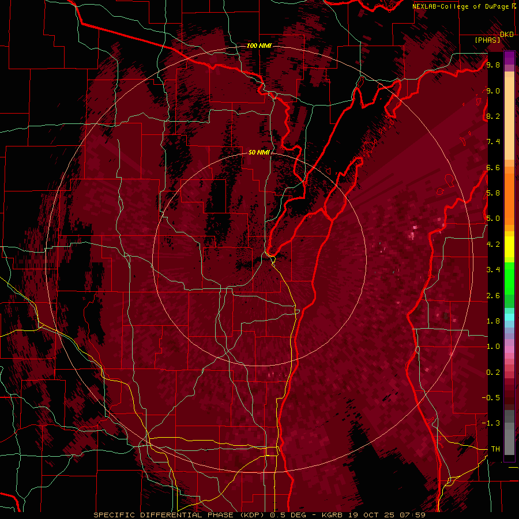Click the 7.4 value on the color scale
The image size is (519, 519).
click(x=493, y=142)
